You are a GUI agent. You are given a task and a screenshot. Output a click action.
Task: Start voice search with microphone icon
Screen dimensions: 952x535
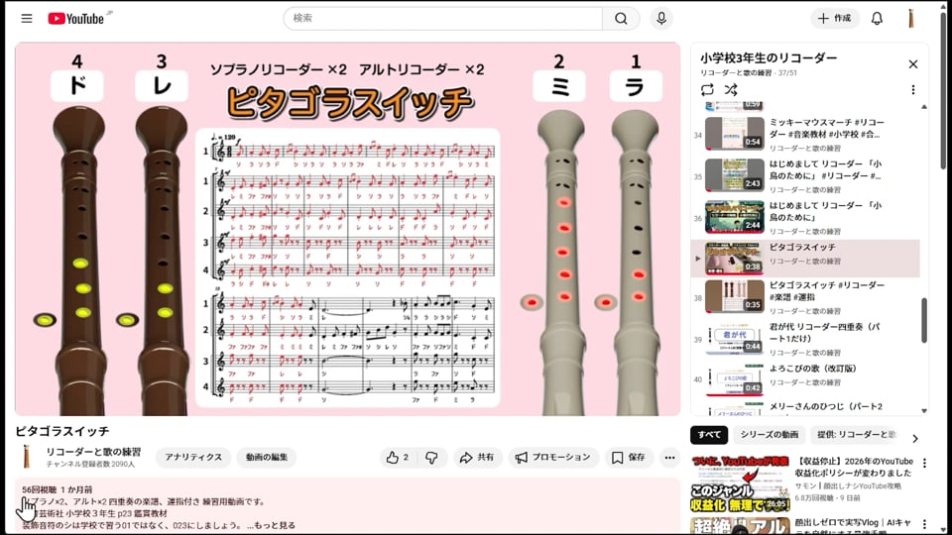pyautogui.click(x=661, y=19)
